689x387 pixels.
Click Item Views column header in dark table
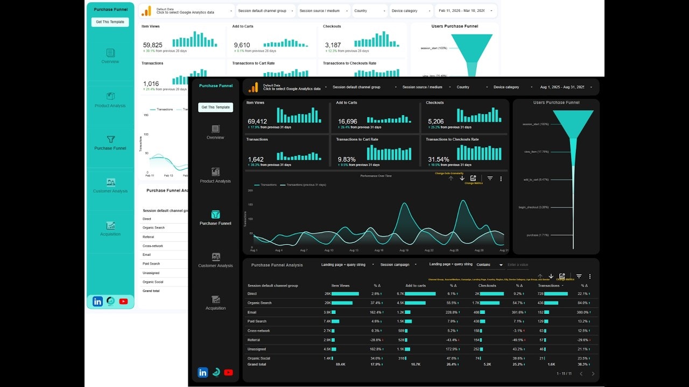[x=340, y=285]
